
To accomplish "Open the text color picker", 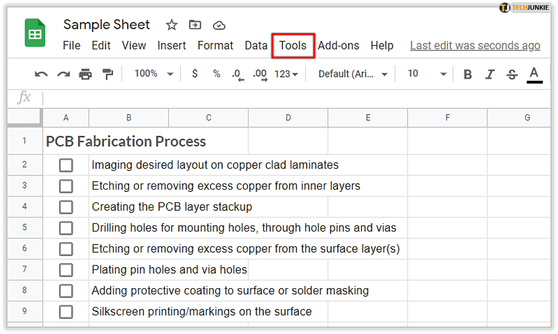I will coord(534,74).
